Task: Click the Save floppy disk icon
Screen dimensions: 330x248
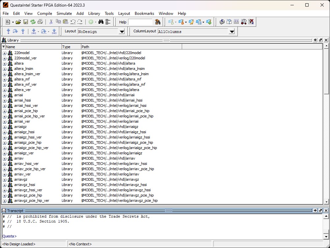Action: point(25,22)
